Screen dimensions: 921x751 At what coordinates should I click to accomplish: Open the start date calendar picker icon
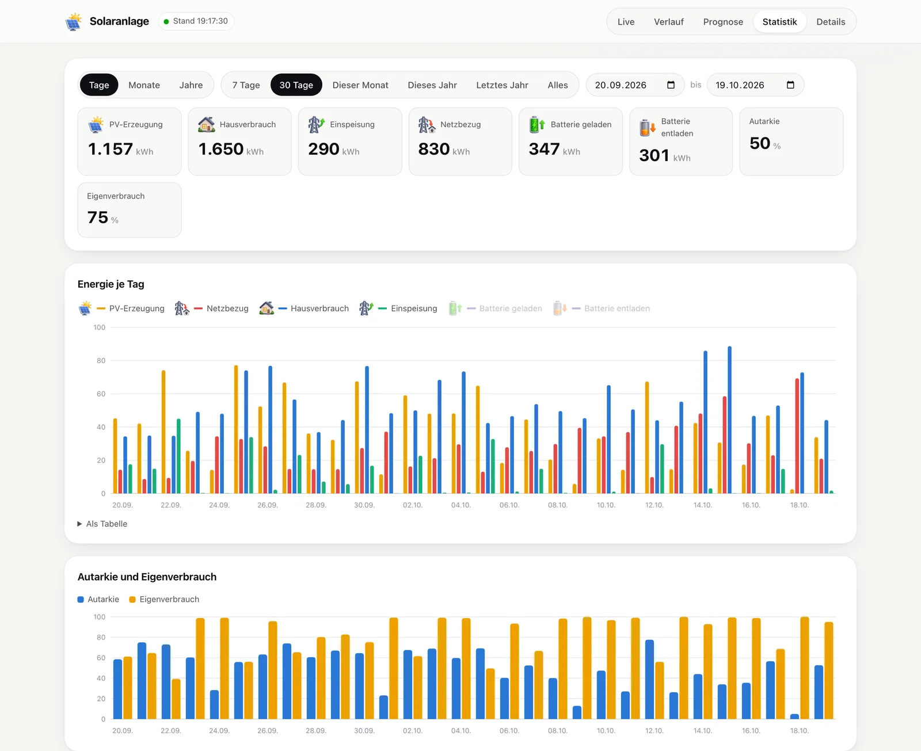point(671,85)
